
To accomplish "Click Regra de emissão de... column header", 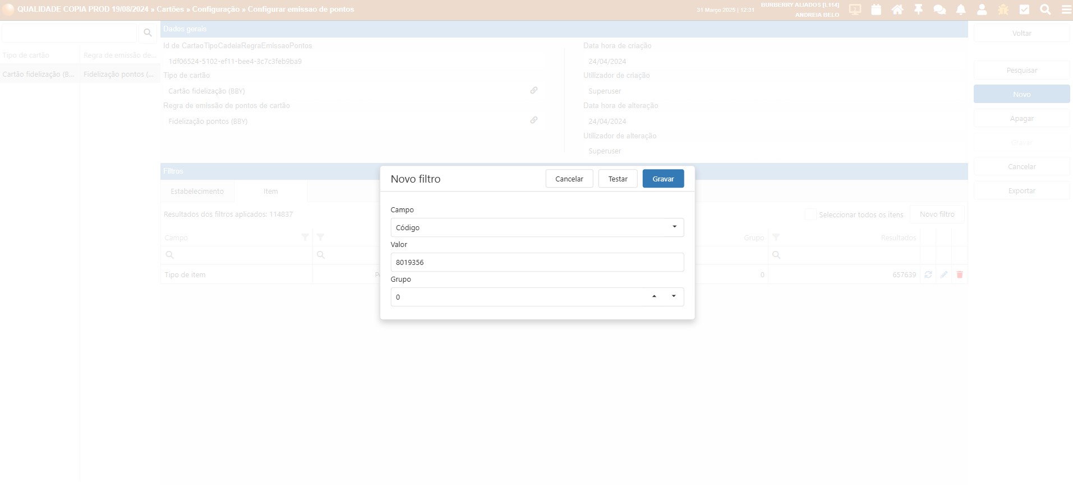I will pyautogui.click(x=119, y=55).
